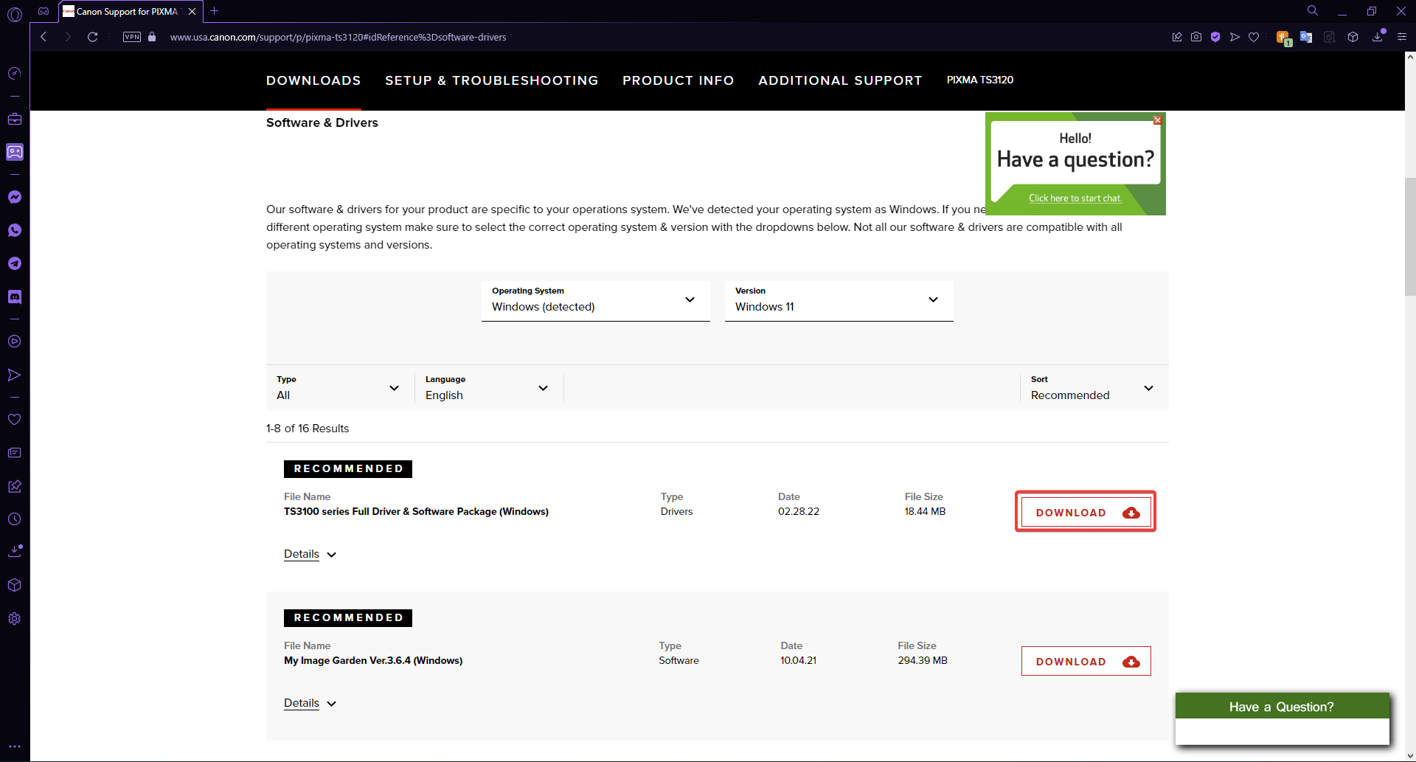
Task: Send page to My Flow from address bar
Action: [1235, 37]
